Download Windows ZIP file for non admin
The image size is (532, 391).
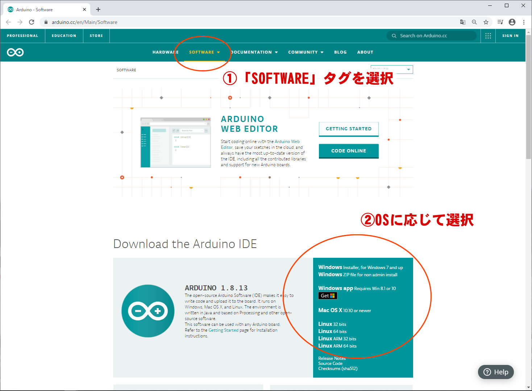[358, 274]
